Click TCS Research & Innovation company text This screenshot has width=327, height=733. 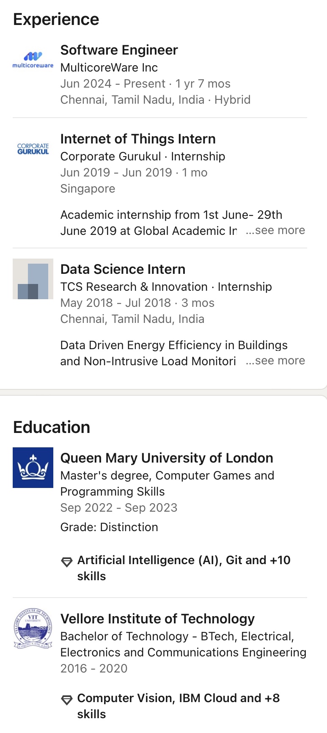[134, 287]
